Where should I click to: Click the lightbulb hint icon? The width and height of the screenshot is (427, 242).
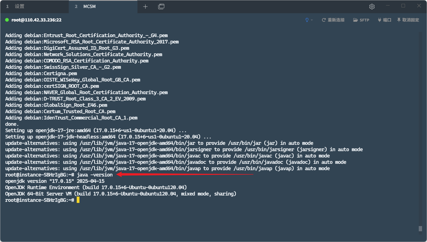point(307,20)
